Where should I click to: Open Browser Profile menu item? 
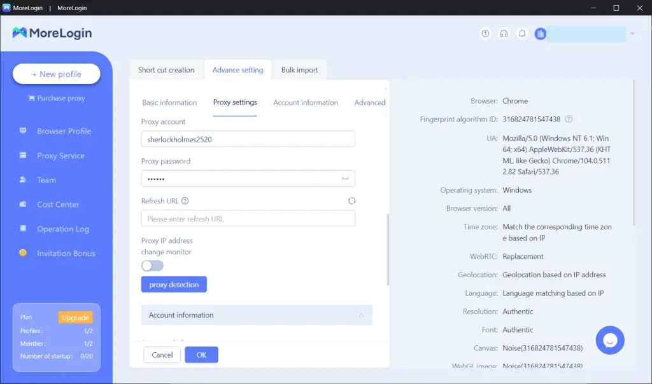pos(64,131)
